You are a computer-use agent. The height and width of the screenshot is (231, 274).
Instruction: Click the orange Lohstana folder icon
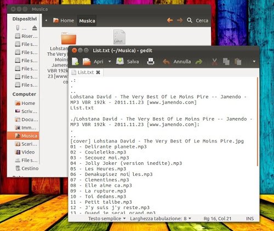coord(68,38)
